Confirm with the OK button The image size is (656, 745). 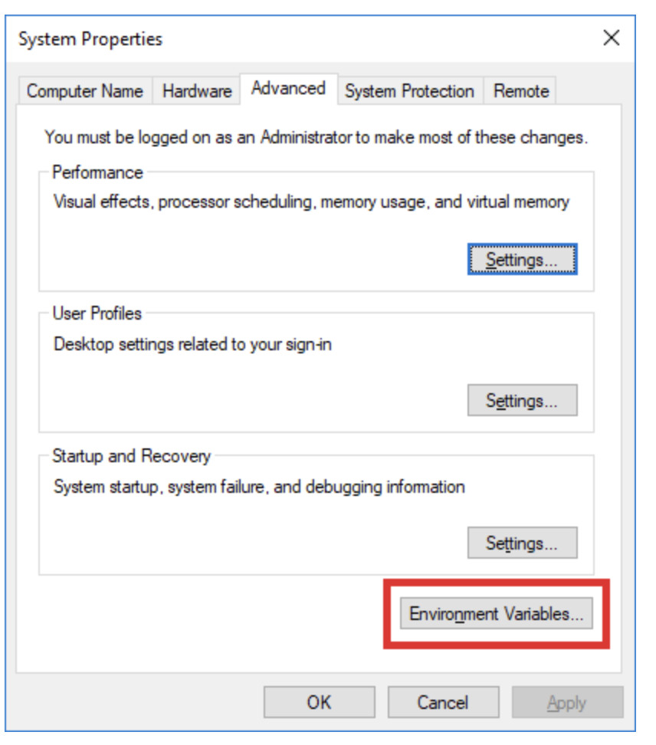[320, 702]
